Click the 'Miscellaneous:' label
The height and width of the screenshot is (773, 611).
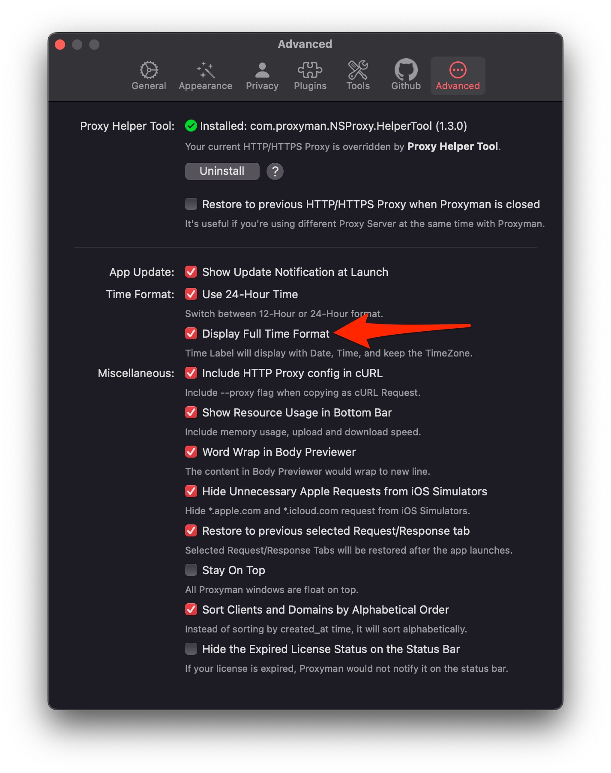tap(136, 373)
